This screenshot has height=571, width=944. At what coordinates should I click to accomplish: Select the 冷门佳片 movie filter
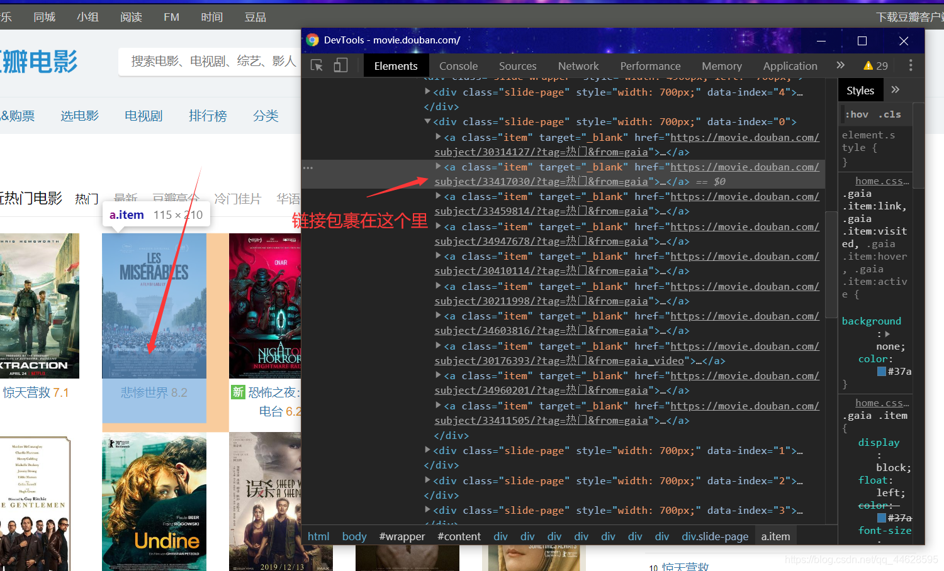click(238, 199)
